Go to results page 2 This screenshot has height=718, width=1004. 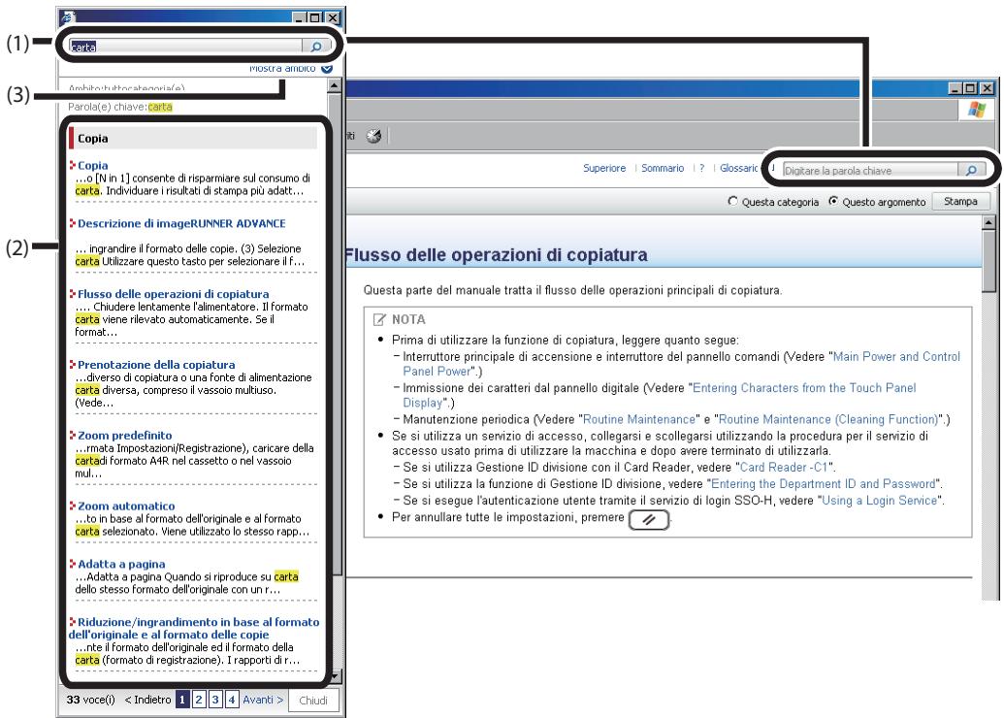[201, 701]
